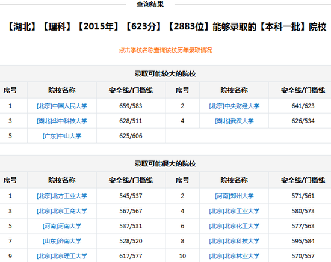Click the 郑州大学 link
Screen dimensions: 331x262
tap(234, 196)
